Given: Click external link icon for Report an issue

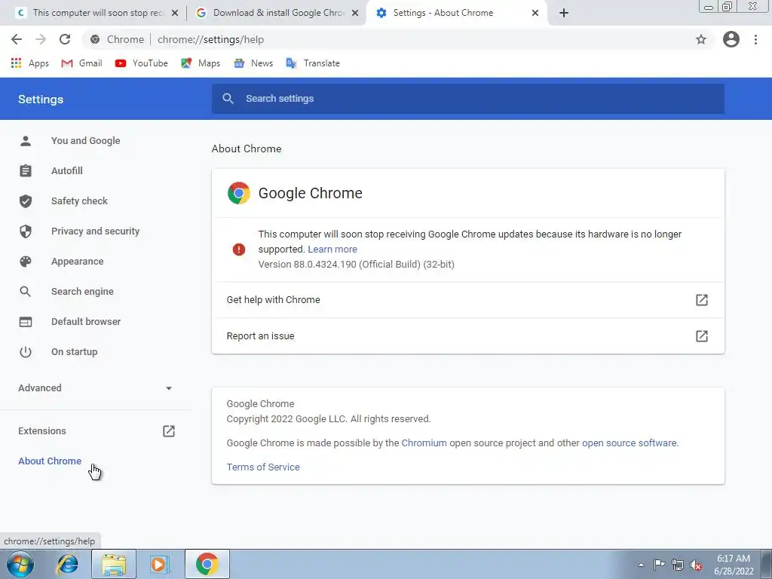Looking at the screenshot, I should pos(702,335).
